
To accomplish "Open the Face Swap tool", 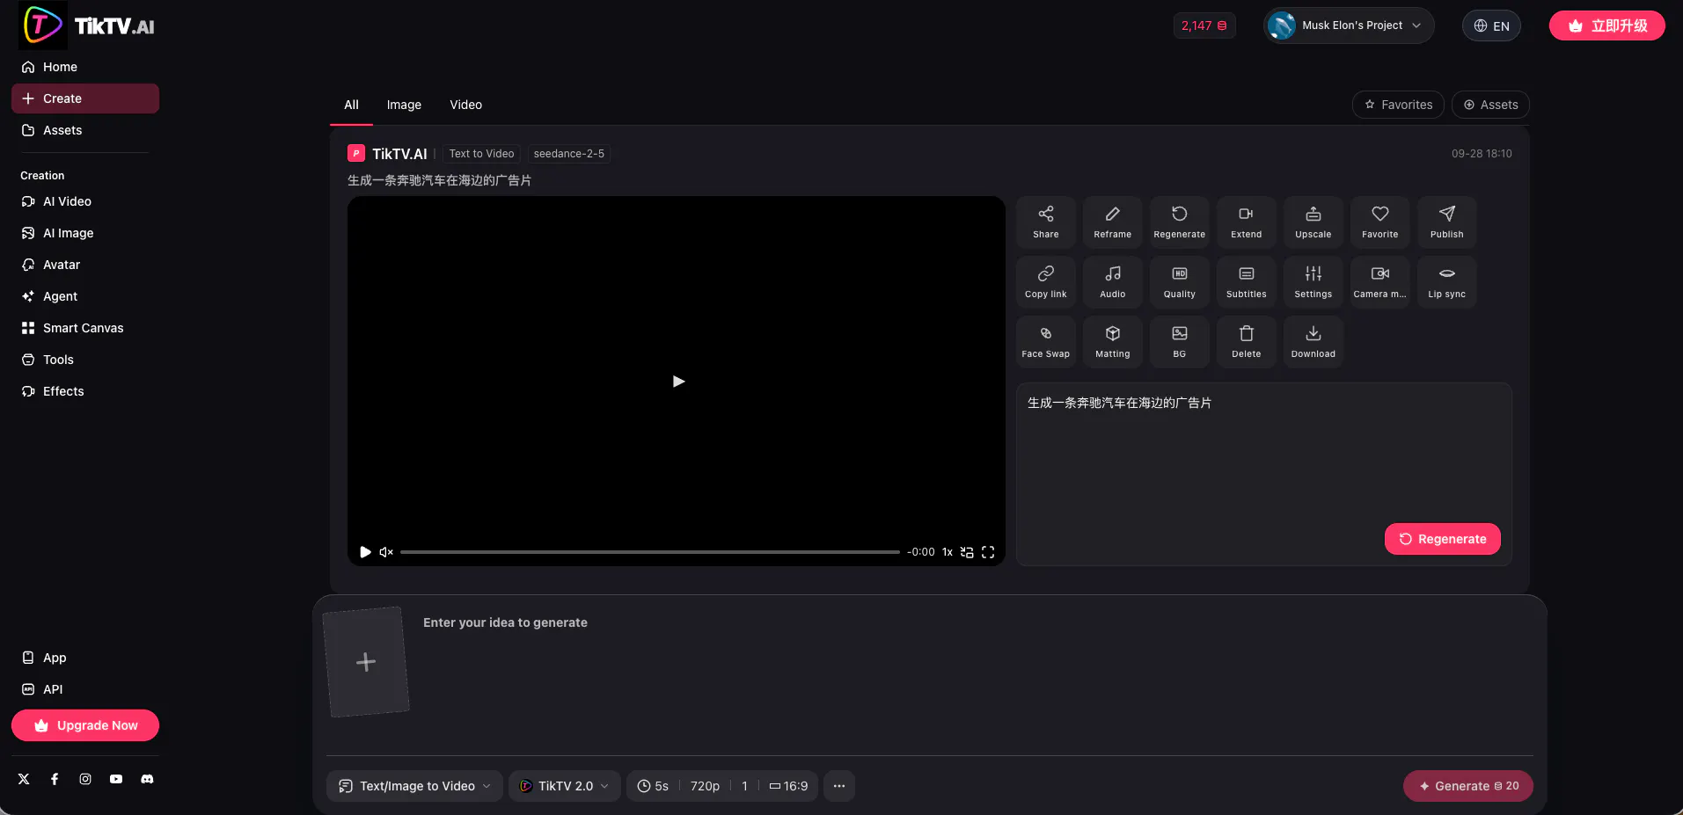I will [x=1045, y=341].
